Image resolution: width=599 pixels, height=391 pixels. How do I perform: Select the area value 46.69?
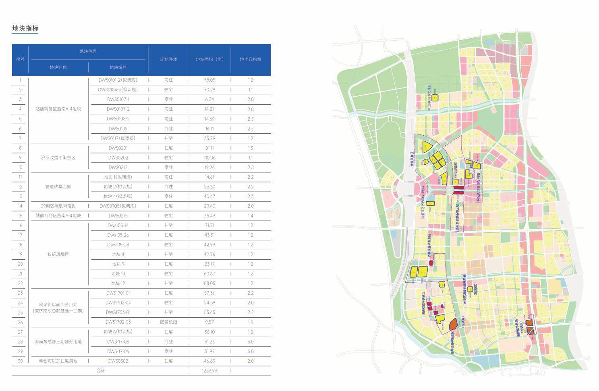tap(209, 361)
